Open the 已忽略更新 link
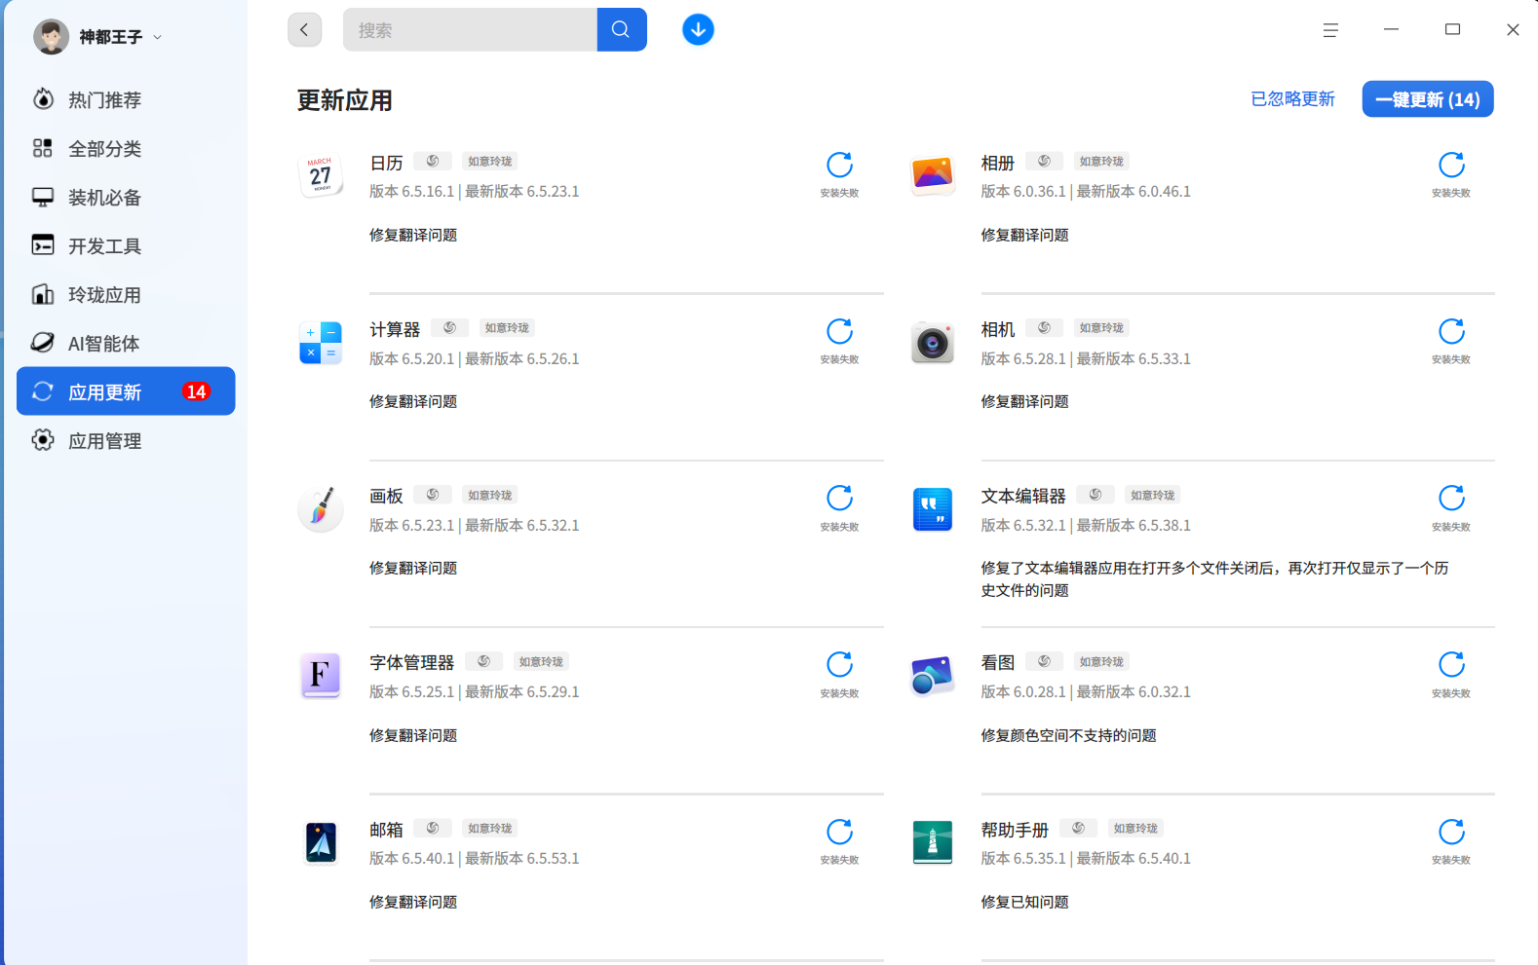 tap(1292, 99)
